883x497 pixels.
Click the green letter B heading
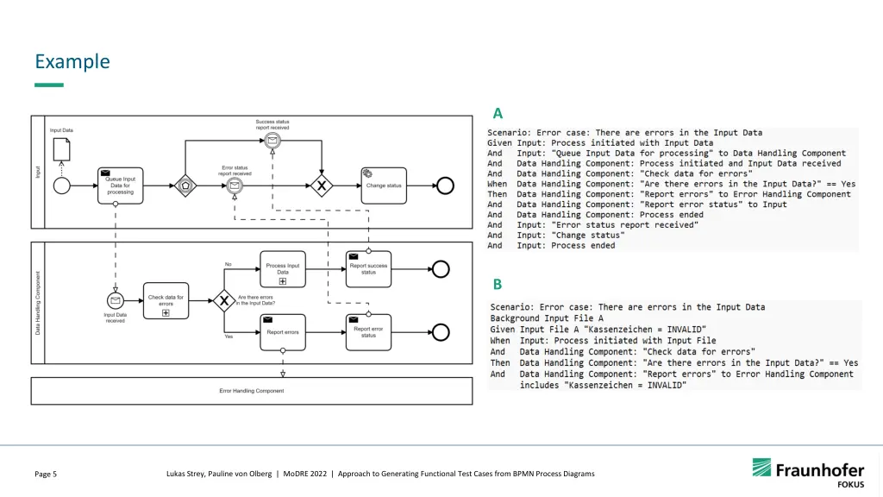(498, 285)
